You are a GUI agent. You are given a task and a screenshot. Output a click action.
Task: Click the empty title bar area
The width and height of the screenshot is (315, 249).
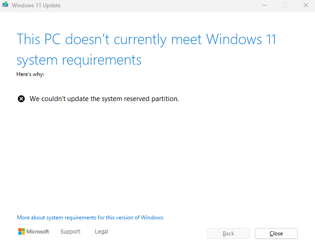(x=159, y=5)
